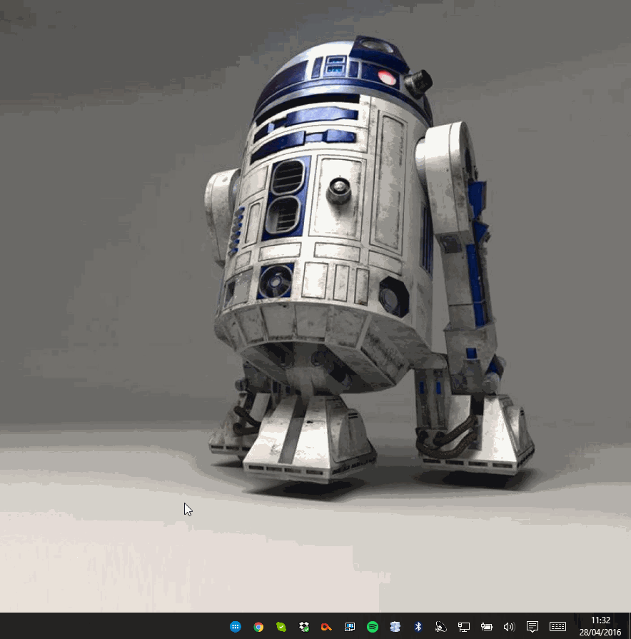Open the blue display manager tray icon

point(350,626)
